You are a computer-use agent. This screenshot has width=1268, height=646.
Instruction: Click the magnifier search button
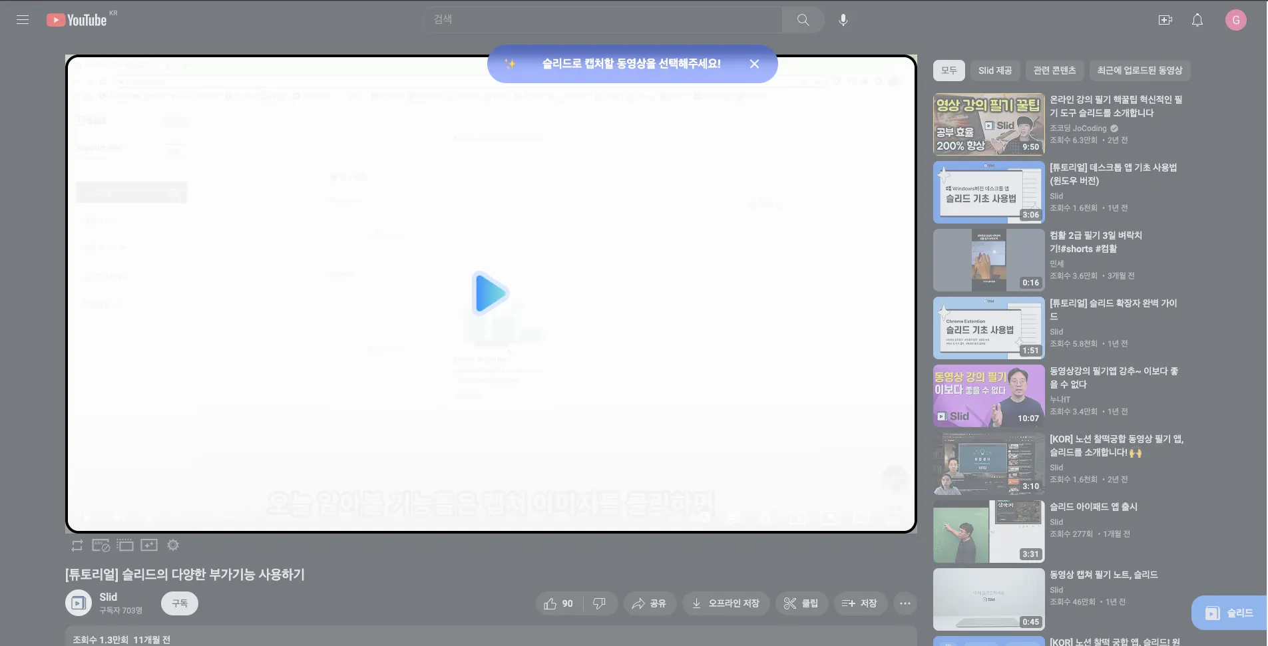pyautogui.click(x=803, y=20)
